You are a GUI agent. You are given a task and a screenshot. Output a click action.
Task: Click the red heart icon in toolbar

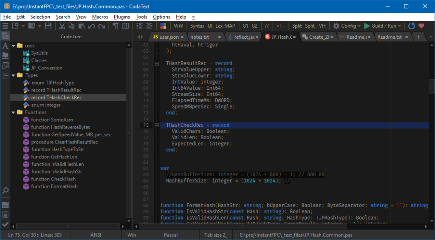point(421,26)
